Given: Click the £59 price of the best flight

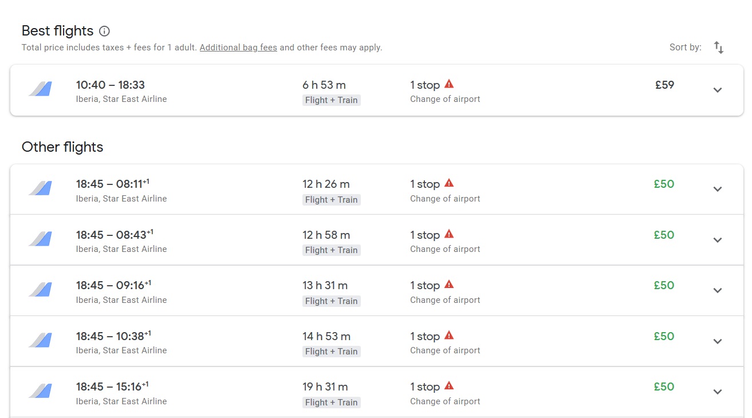Looking at the screenshot, I should [664, 85].
